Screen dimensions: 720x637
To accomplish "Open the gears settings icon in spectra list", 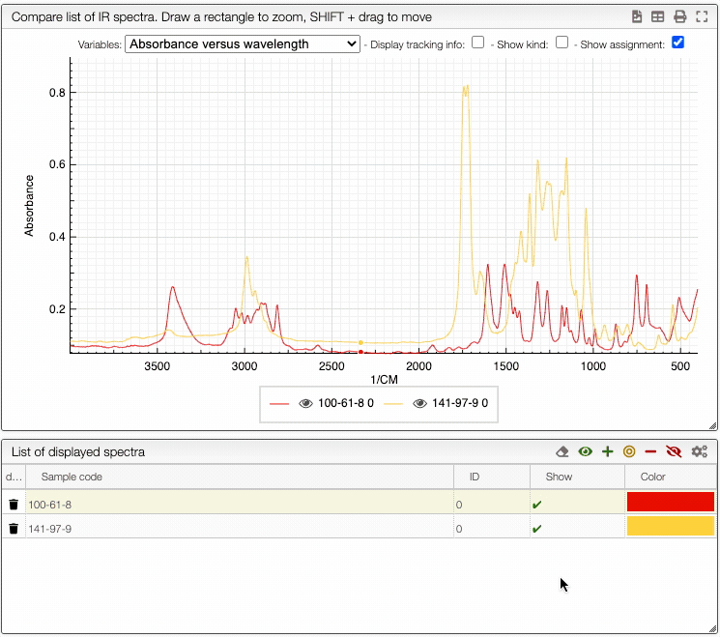I will pyautogui.click(x=700, y=452).
